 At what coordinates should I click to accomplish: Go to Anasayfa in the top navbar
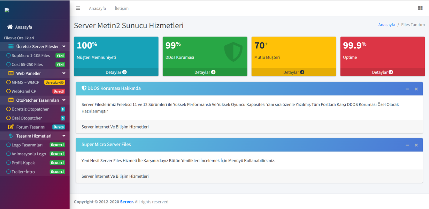(97, 8)
